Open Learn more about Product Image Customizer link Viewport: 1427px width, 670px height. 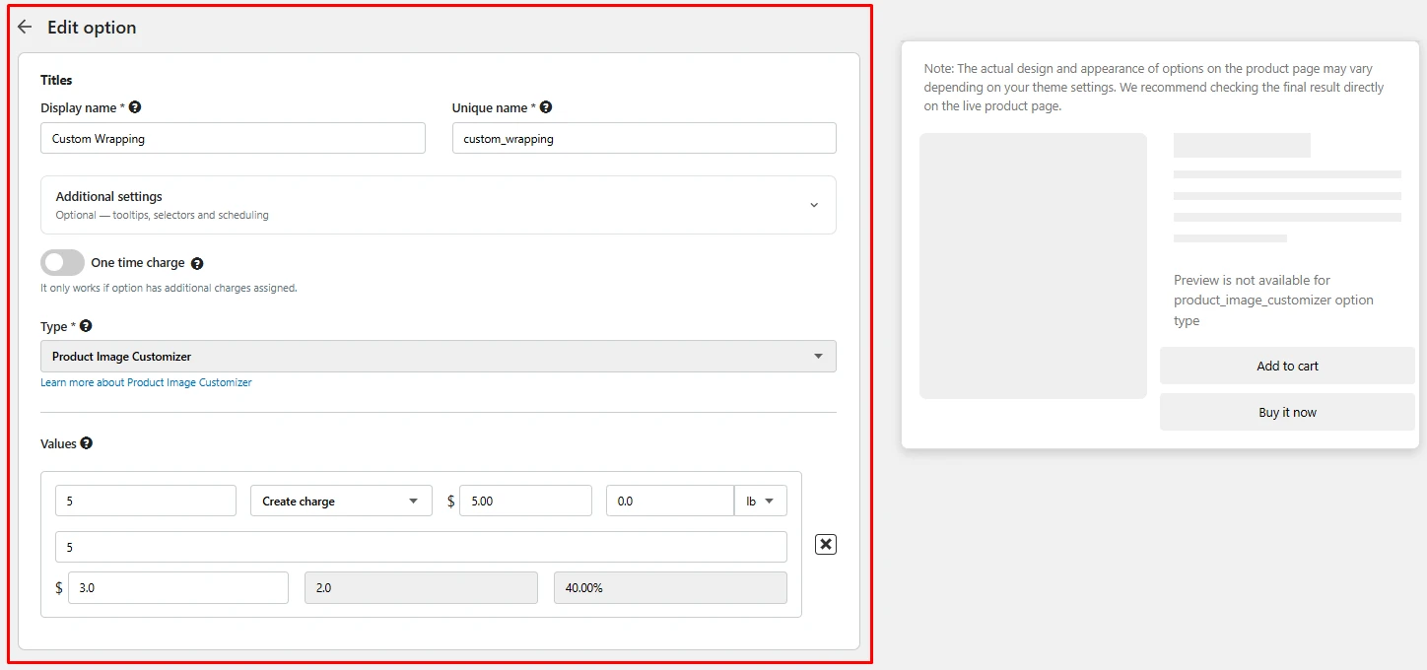146,382
